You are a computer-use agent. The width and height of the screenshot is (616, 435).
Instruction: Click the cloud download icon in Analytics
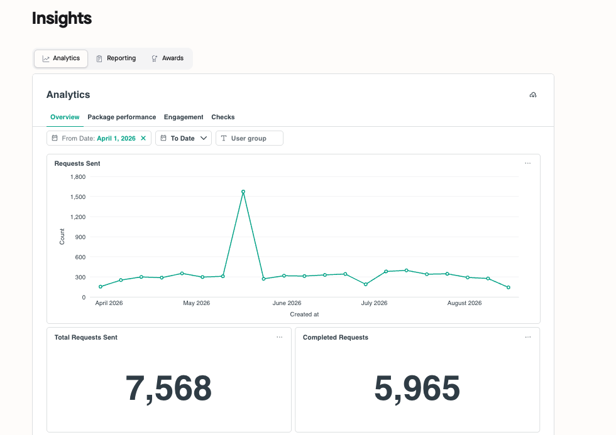tap(533, 95)
